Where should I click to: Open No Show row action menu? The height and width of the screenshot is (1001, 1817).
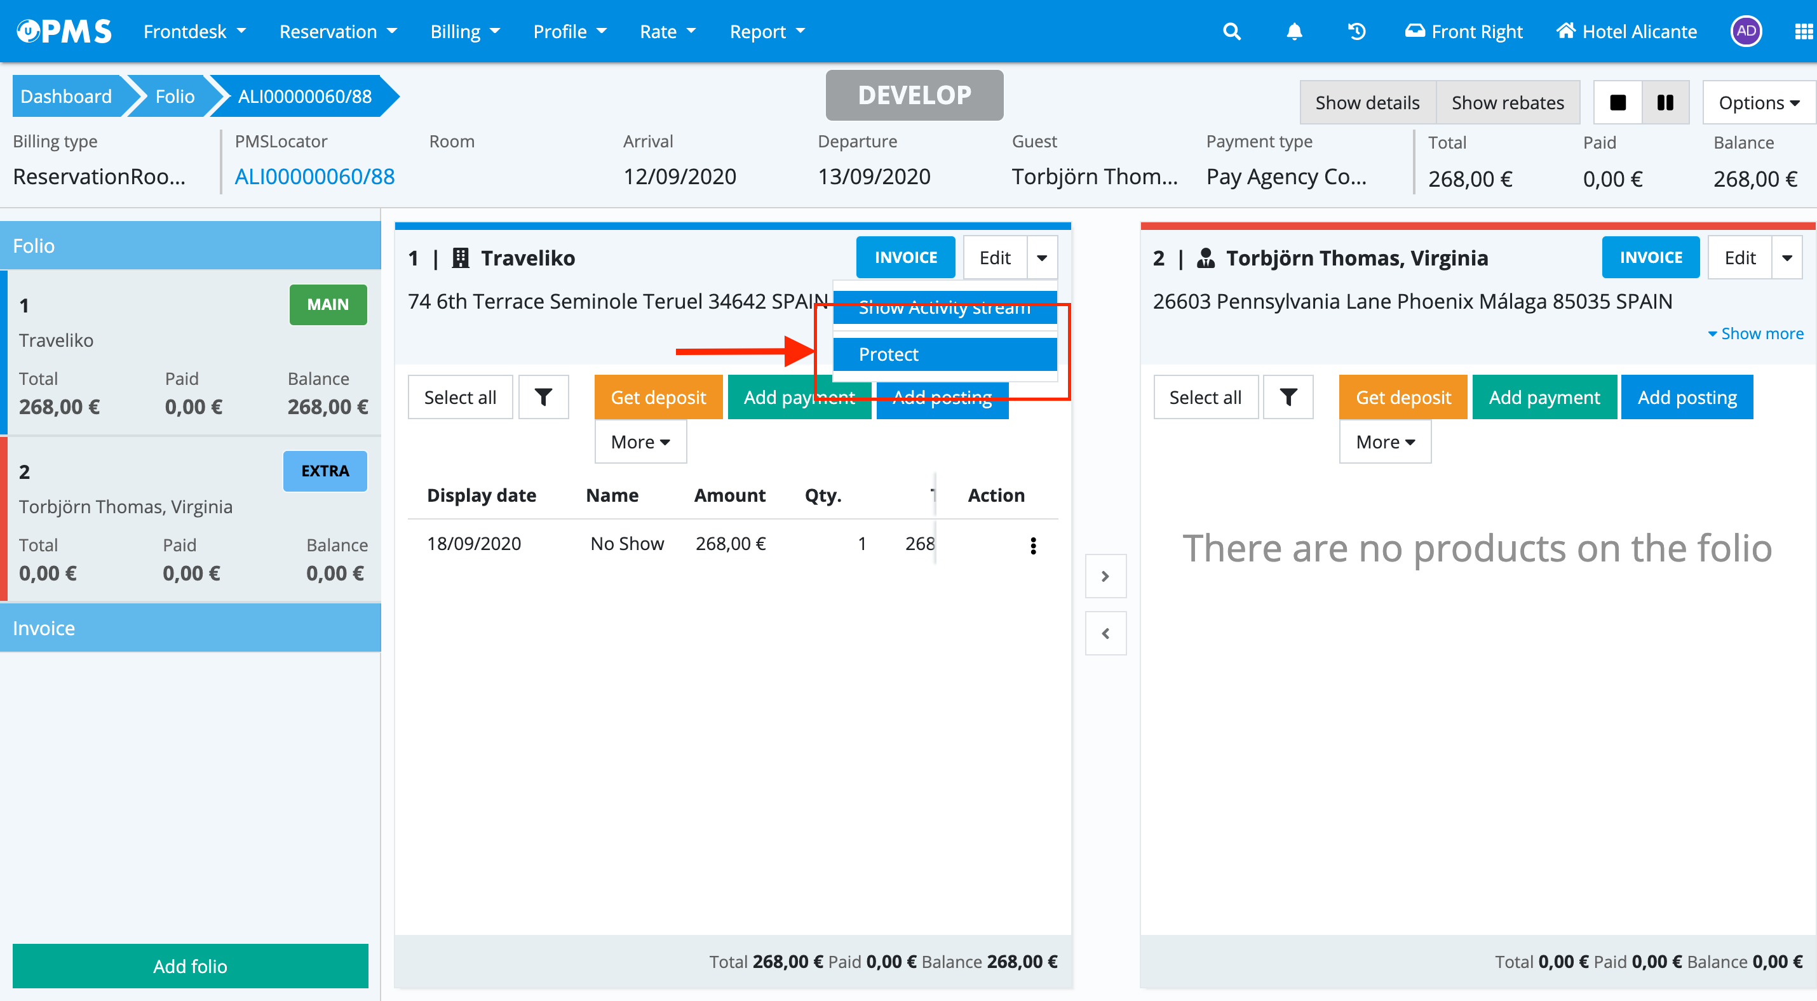pyautogui.click(x=1034, y=545)
